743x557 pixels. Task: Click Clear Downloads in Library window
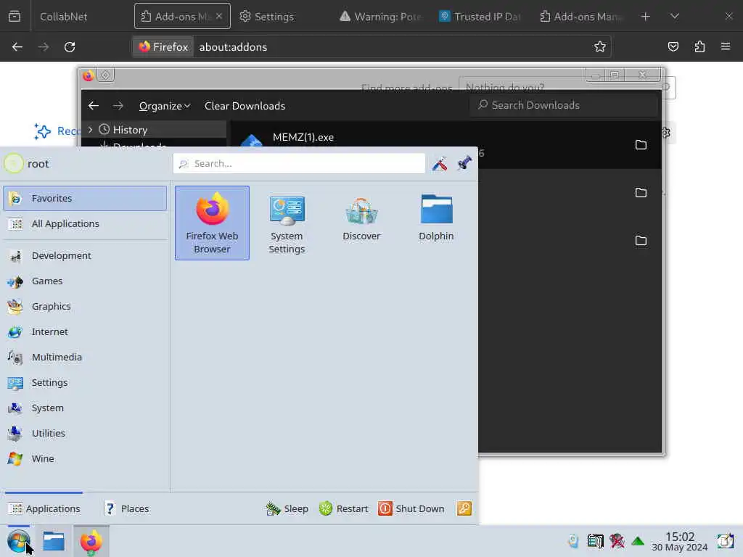coord(245,106)
